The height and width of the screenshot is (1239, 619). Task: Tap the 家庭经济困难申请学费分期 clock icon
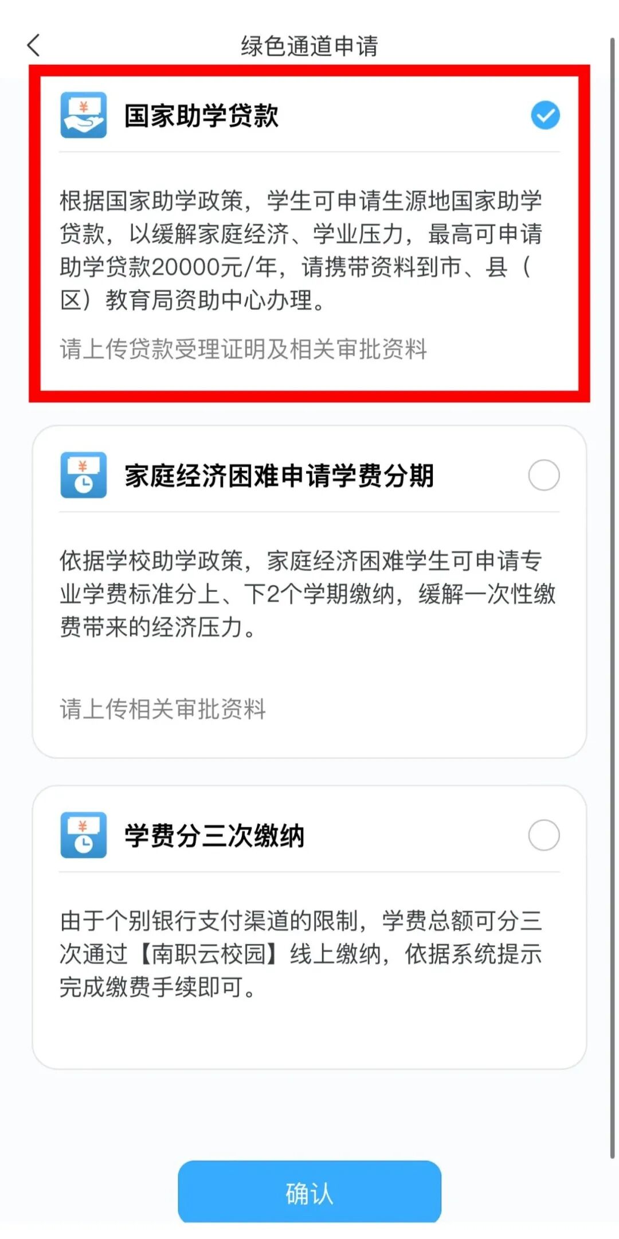click(84, 475)
